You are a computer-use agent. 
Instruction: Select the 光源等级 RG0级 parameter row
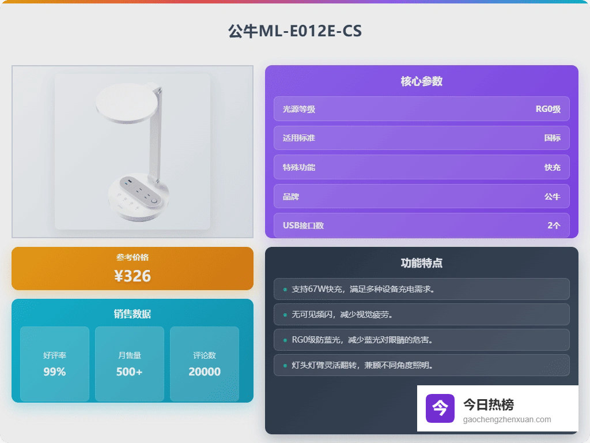[x=421, y=109]
